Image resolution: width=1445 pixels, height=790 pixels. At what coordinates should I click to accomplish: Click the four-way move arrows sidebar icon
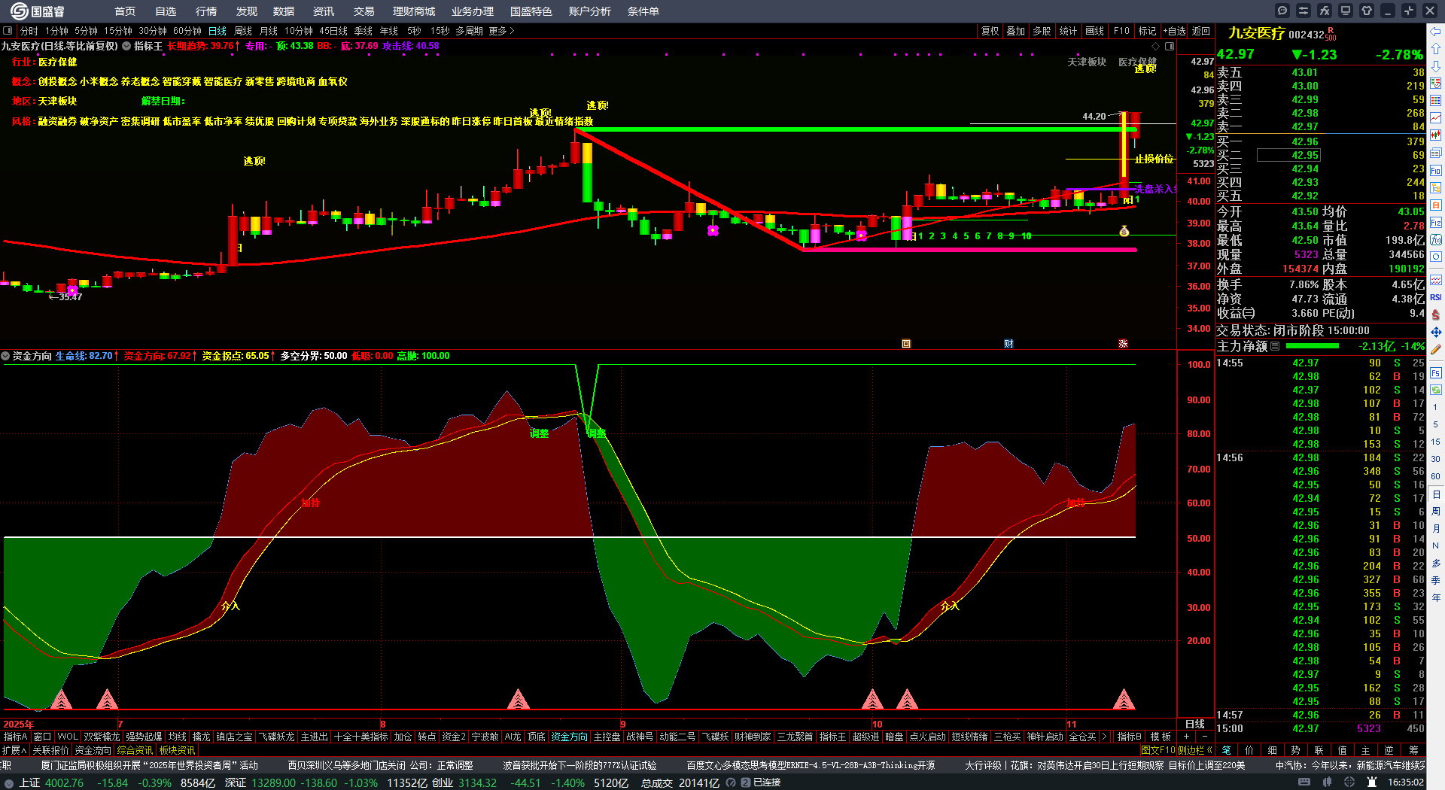(x=1436, y=332)
